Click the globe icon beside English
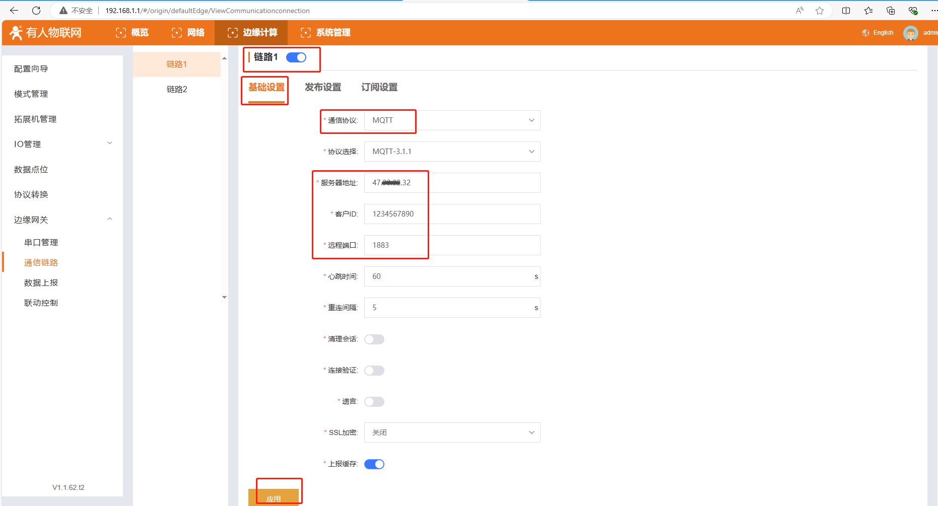The height and width of the screenshot is (506, 938). 865,33
